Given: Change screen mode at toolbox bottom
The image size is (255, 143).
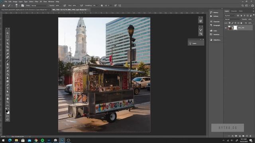Looking at the screenshot, I should pos(8,120).
